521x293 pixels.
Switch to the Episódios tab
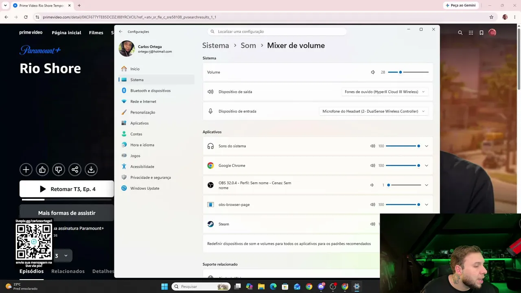pyautogui.click(x=31, y=271)
